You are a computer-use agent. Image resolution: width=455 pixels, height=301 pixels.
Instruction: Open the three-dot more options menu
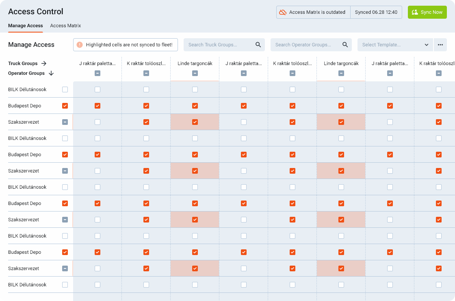(x=440, y=45)
